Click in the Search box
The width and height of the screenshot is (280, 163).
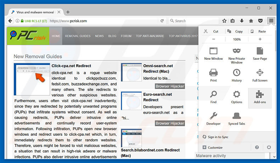pyautogui.click(x=194, y=21)
